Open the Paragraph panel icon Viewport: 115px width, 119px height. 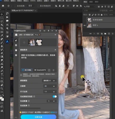7,28
